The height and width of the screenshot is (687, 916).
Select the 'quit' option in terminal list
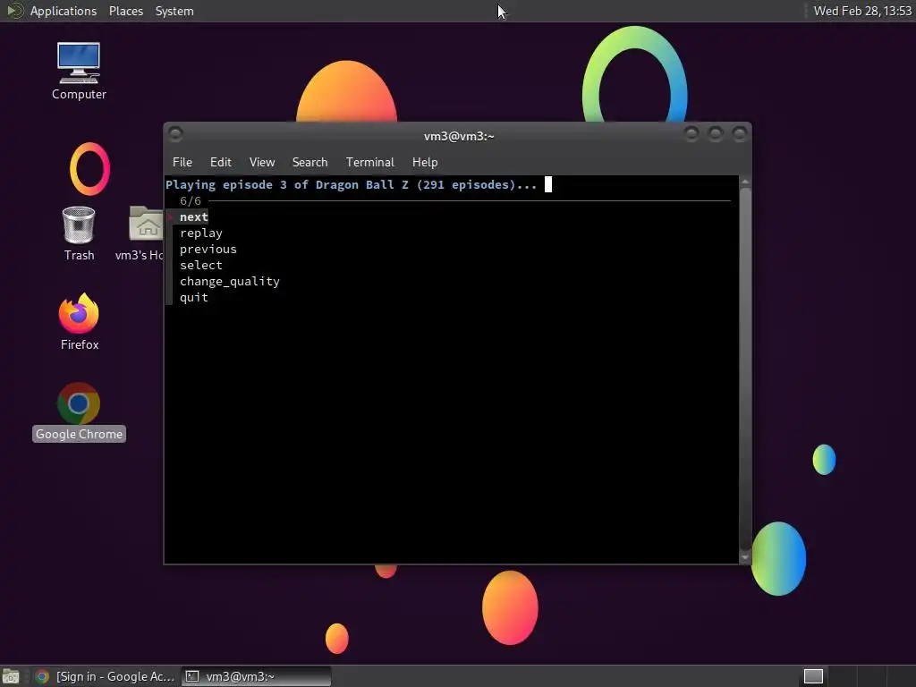(193, 297)
